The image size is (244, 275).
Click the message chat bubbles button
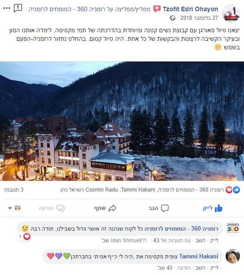pos(52,208)
